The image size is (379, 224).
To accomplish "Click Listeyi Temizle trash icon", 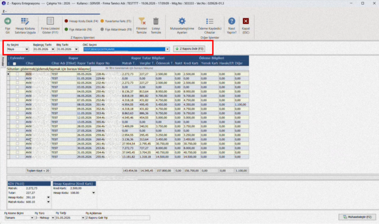I will 156,21.
